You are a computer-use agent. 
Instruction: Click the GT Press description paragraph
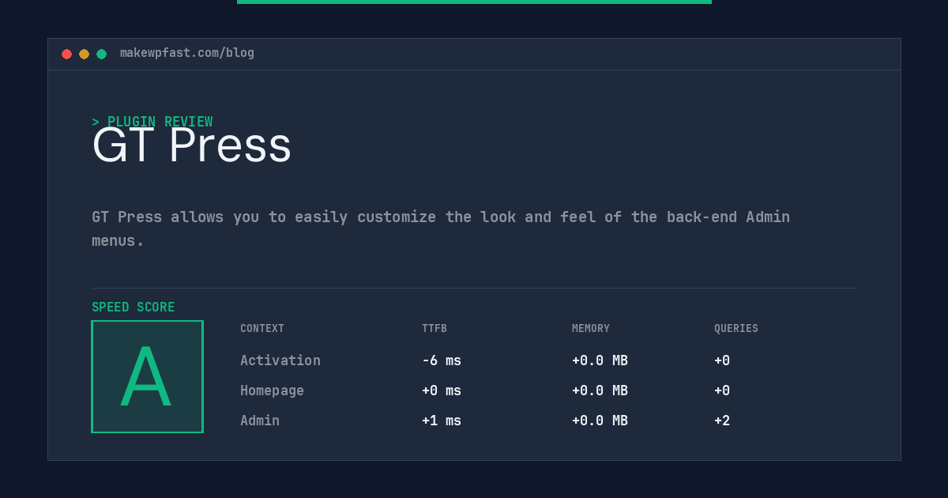click(441, 228)
